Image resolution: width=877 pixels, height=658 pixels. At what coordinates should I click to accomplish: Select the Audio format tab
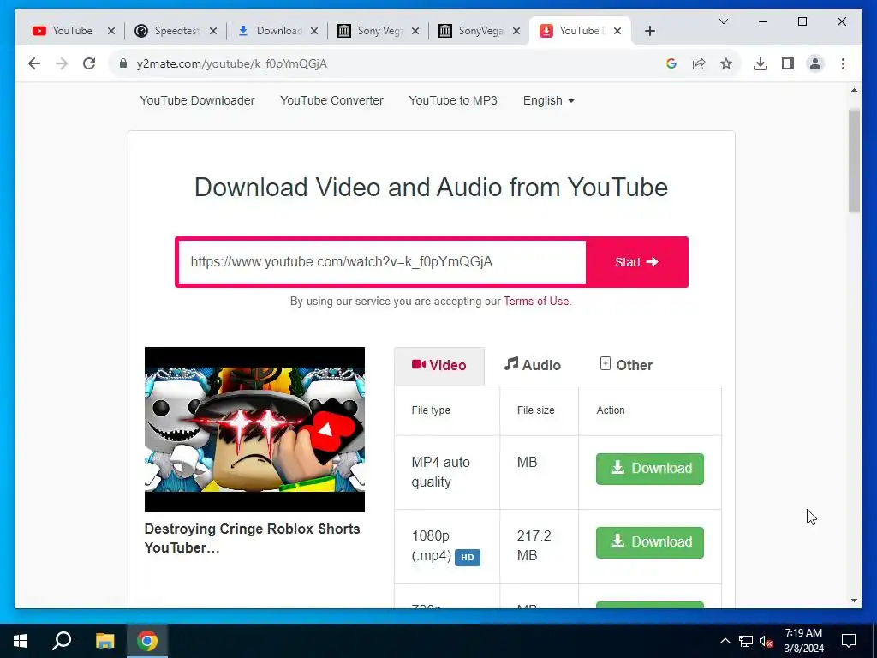coord(533,365)
